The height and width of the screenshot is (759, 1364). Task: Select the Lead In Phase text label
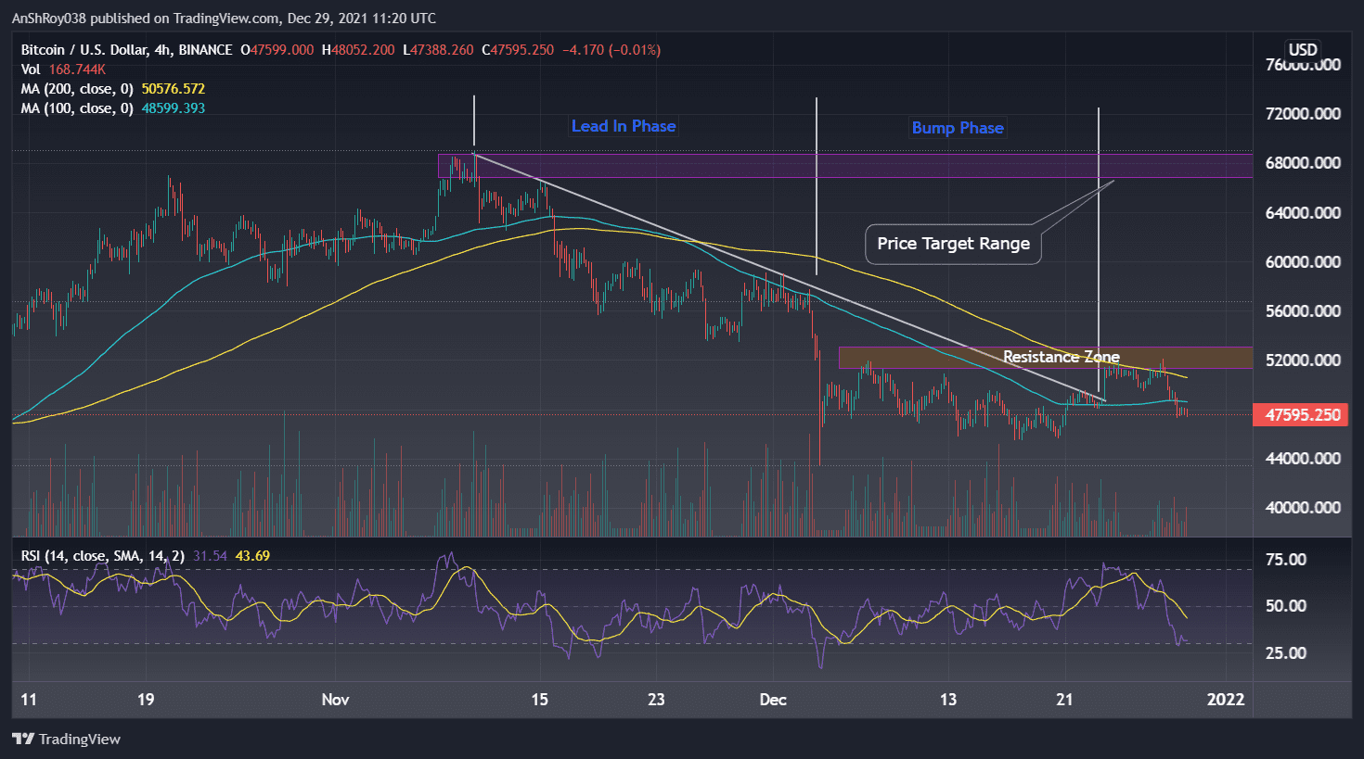623,126
